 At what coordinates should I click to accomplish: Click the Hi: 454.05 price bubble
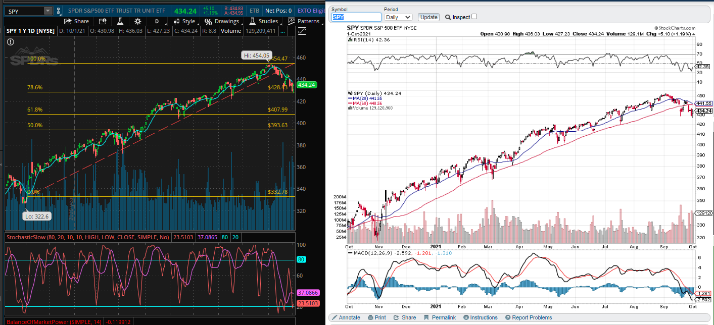pos(257,56)
